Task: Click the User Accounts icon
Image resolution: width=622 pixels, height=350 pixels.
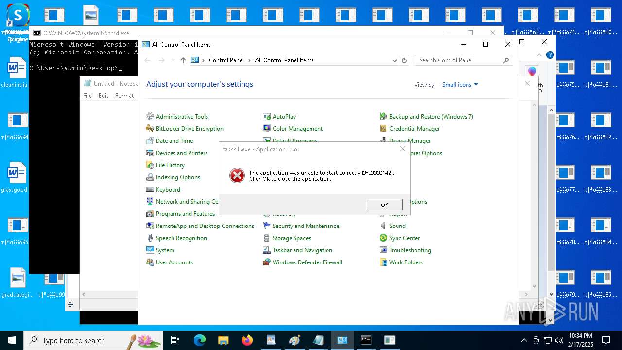Action: click(x=150, y=262)
